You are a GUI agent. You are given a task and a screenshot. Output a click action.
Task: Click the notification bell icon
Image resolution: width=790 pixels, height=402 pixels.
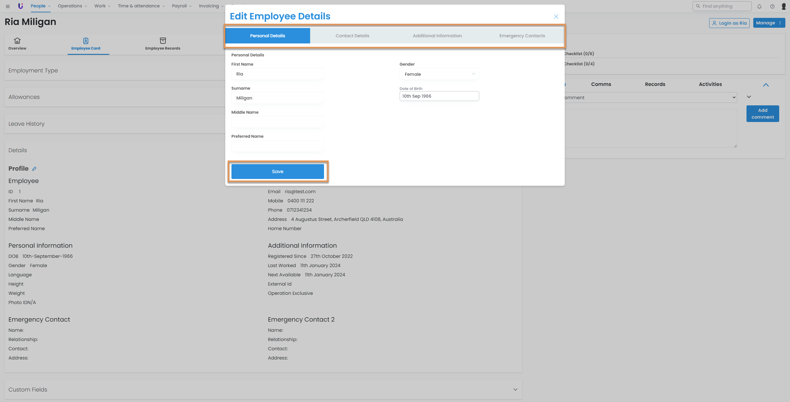click(x=759, y=6)
